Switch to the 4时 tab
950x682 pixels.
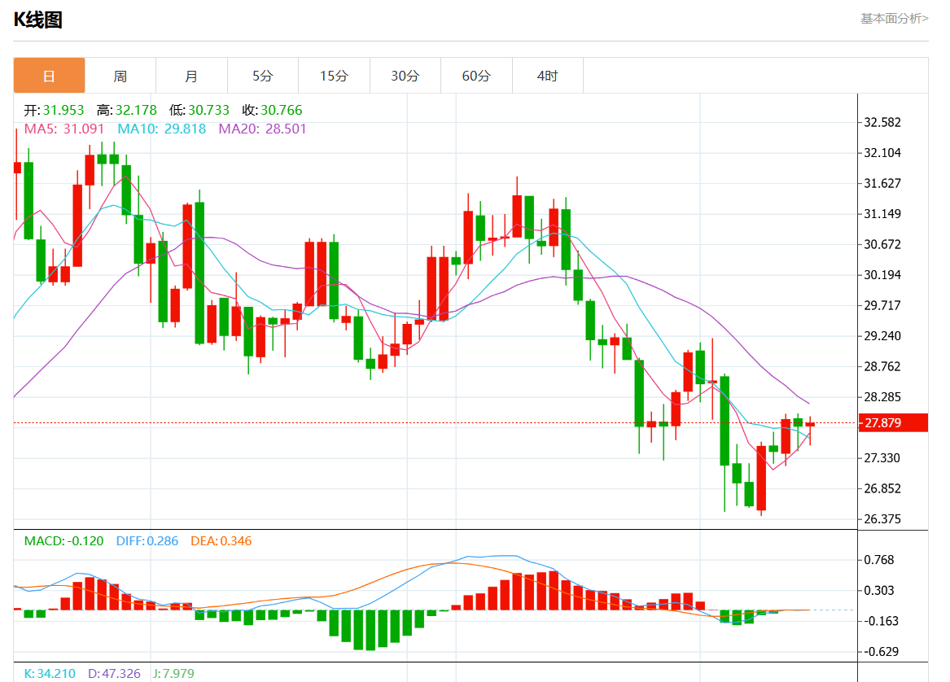[548, 77]
